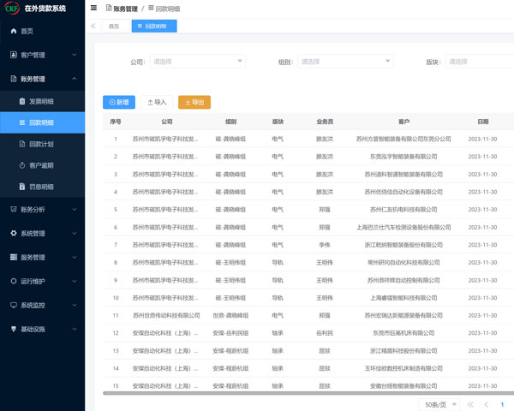
Task: Open the 组别 select dropdown
Action: click(345, 62)
